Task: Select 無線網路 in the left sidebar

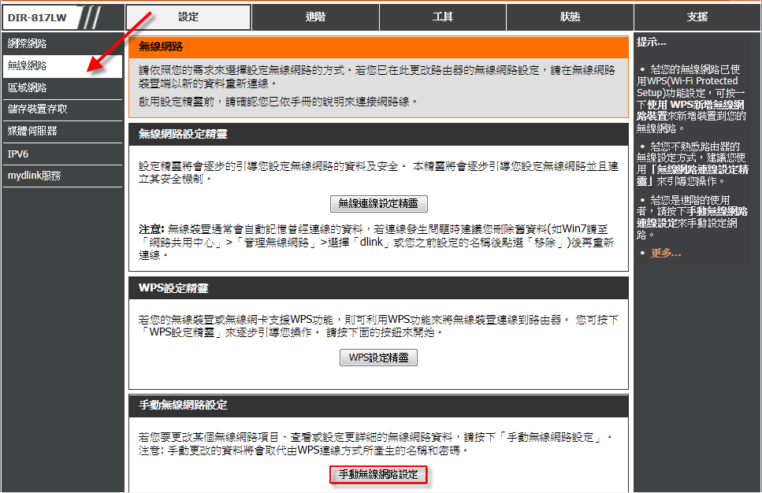Action: tap(28, 66)
